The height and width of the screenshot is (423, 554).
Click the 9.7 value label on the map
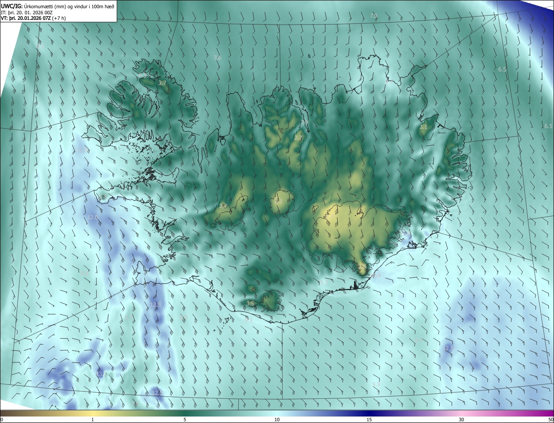[x=323, y=282]
